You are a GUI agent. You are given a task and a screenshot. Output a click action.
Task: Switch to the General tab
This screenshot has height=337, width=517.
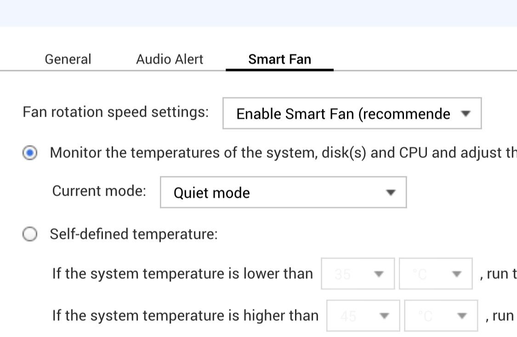coord(68,59)
